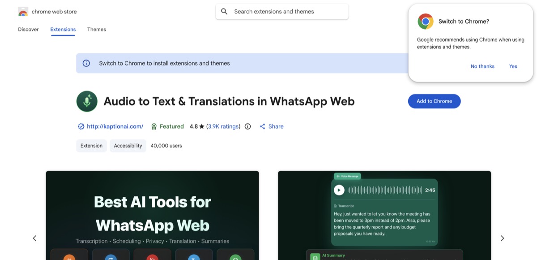Click the info icon in blue banner
The width and height of the screenshot is (537, 260).
click(86, 63)
